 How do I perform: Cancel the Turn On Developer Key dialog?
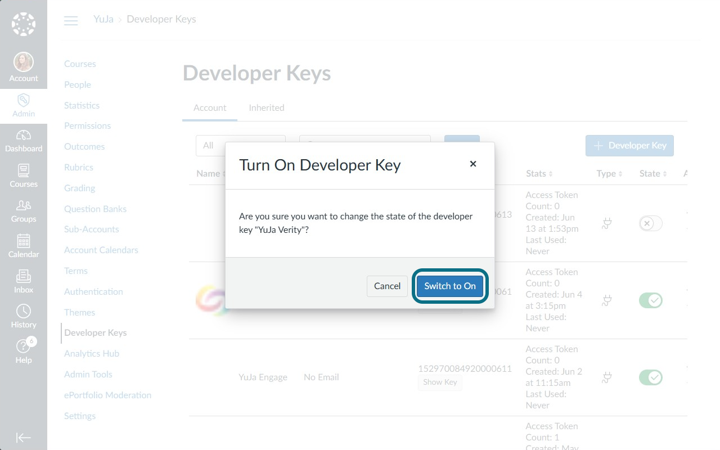coord(387,286)
